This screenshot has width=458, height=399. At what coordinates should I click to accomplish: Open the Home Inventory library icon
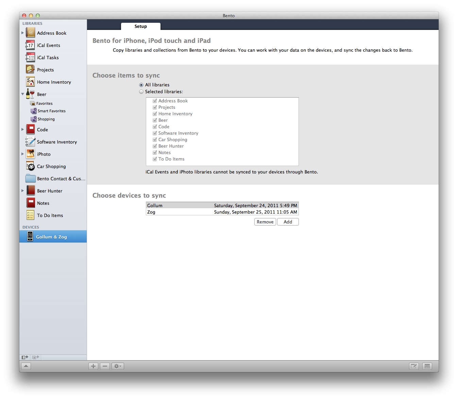(x=31, y=82)
